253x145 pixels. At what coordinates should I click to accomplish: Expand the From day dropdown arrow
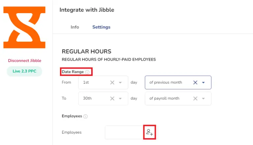pos(120,83)
